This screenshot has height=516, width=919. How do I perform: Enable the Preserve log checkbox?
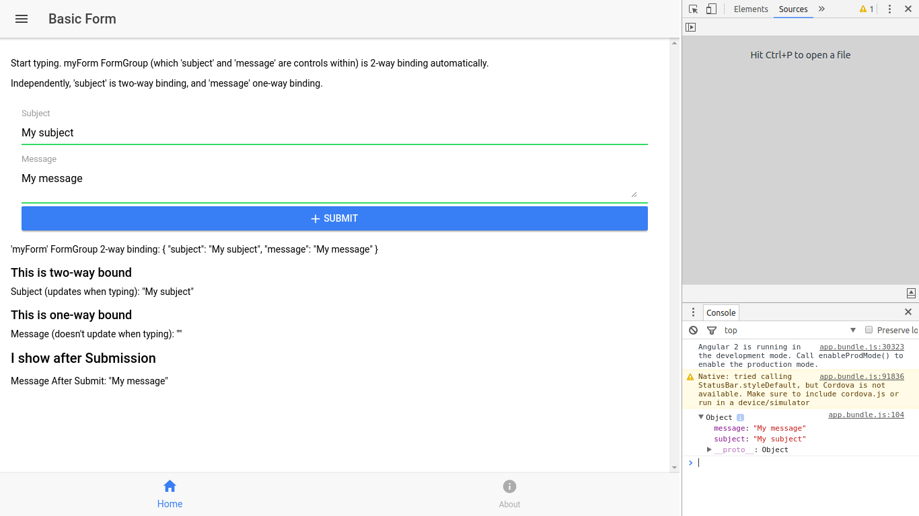(869, 330)
